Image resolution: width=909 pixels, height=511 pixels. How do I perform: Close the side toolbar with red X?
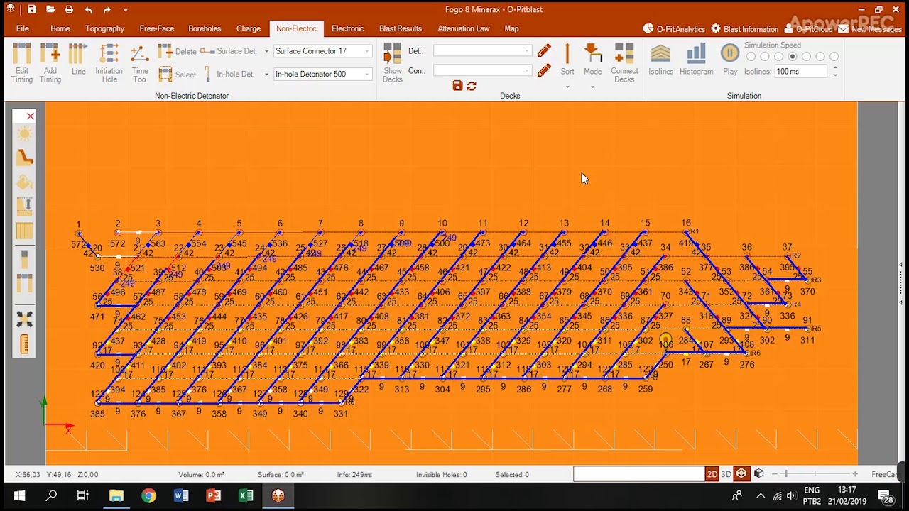pyautogui.click(x=30, y=116)
